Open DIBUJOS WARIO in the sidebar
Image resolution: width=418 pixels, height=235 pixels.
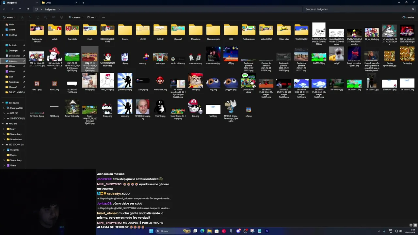click(14, 92)
